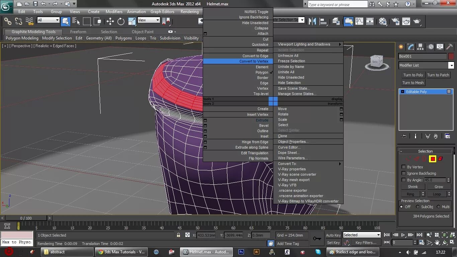
Task: Open the Utilities hammer panel icon
Action: (450, 47)
